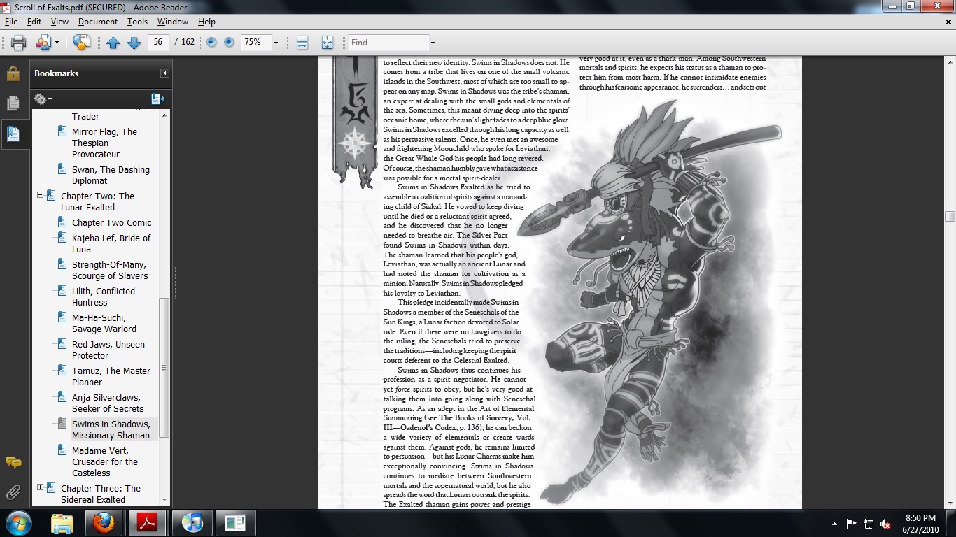This screenshot has width=956, height=537.
Task: Open Tamuz, The Master Planner bookmark
Action: point(111,376)
